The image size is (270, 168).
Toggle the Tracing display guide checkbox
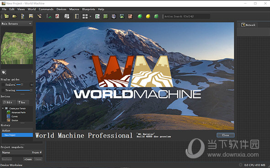[x=3, y=90]
